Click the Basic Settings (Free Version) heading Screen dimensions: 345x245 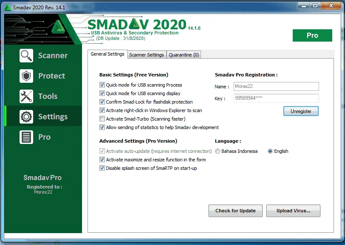click(x=134, y=75)
